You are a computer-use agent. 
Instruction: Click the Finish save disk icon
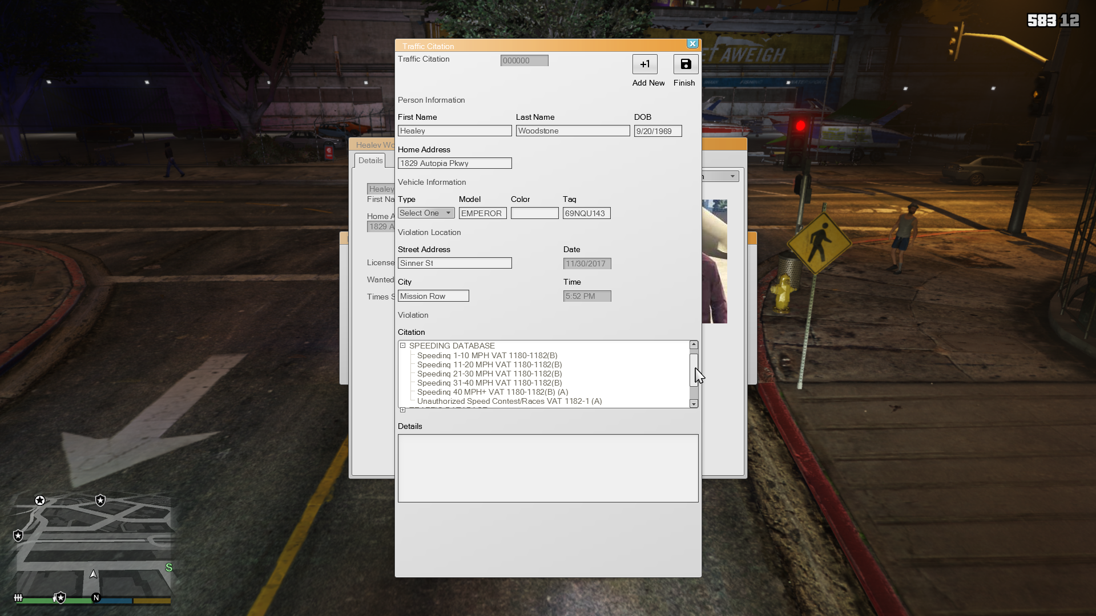tap(686, 64)
